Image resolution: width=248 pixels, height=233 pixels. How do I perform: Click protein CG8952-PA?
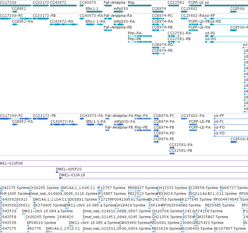pyautogui.click(x=22, y=122)
